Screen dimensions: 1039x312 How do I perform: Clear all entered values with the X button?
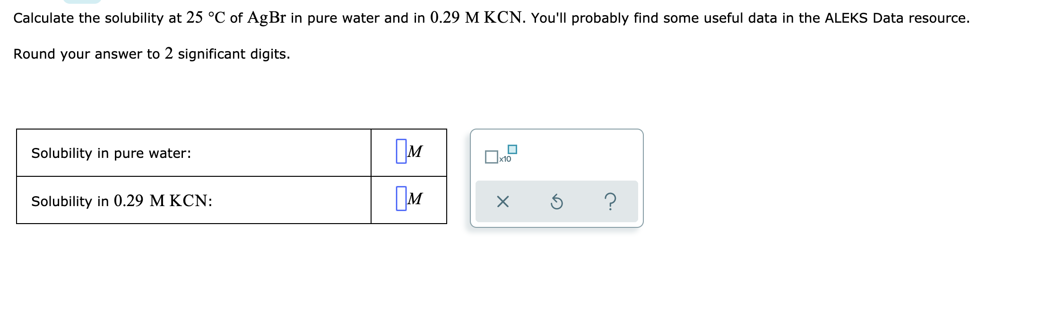coord(502,202)
